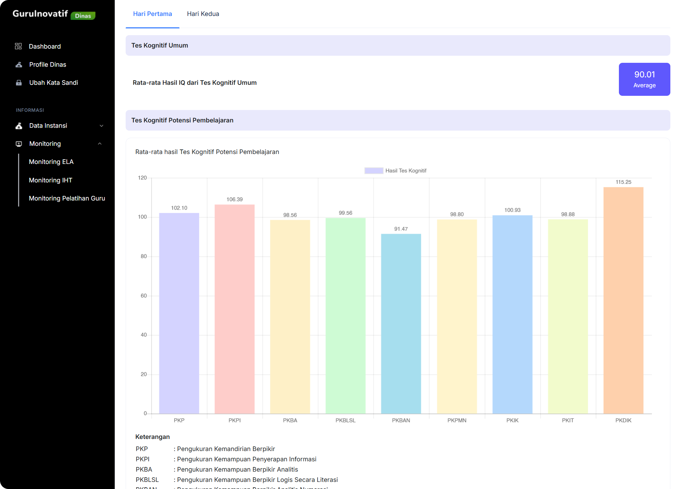Select the Hari Pertama tab
This screenshot has height=489, width=681.
[x=152, y=14]
